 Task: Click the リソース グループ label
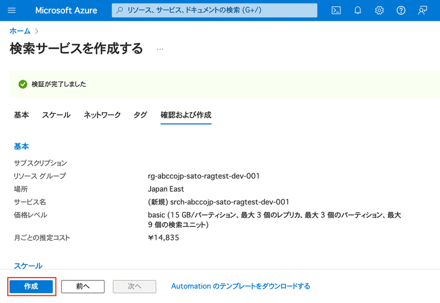(40, 176)
